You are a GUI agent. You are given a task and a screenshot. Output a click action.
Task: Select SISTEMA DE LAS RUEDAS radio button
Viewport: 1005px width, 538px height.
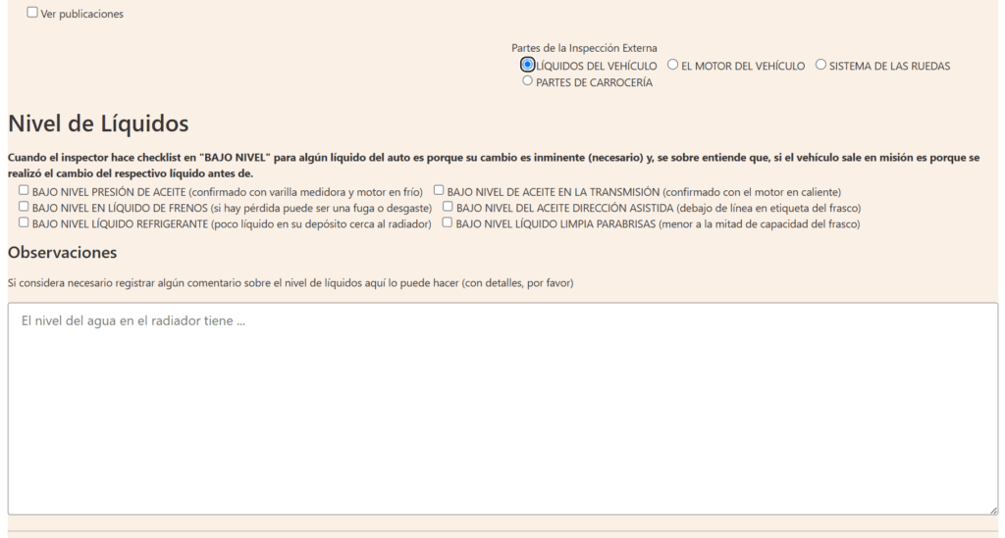click(820, 65)
